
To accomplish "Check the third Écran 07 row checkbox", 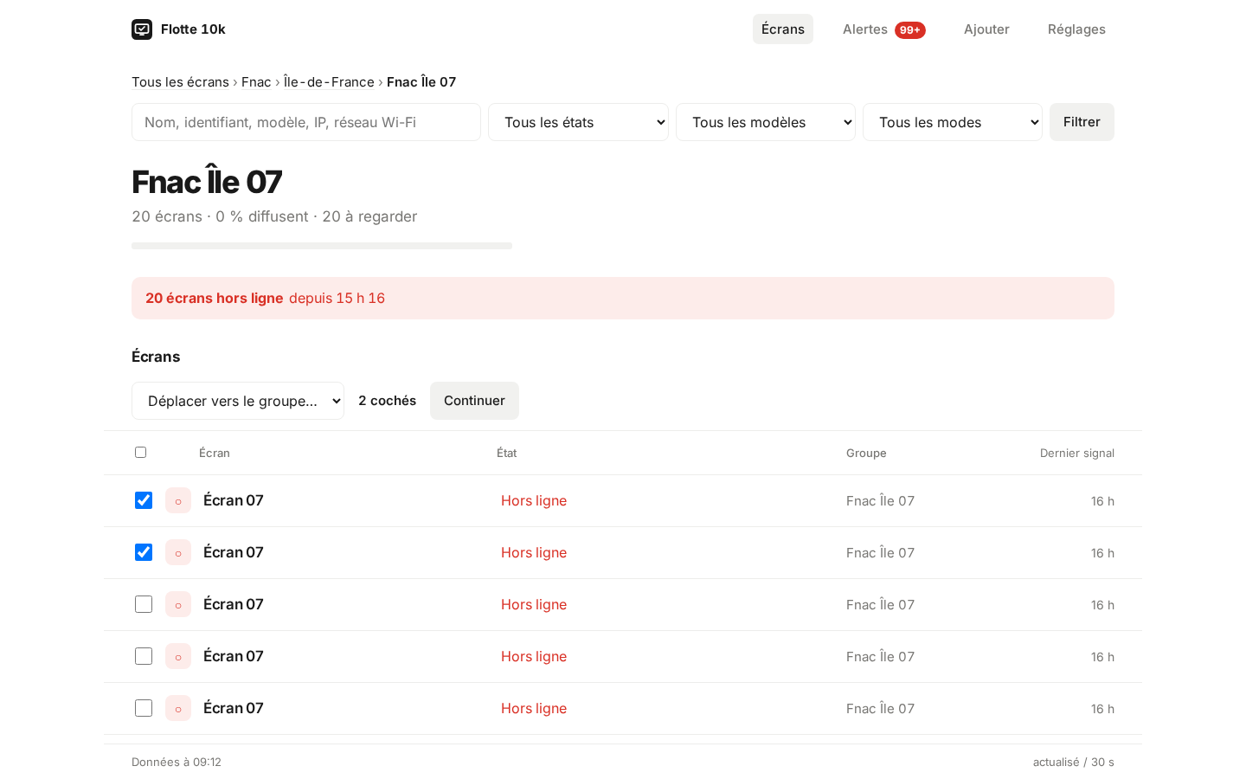I will point(144,604).
